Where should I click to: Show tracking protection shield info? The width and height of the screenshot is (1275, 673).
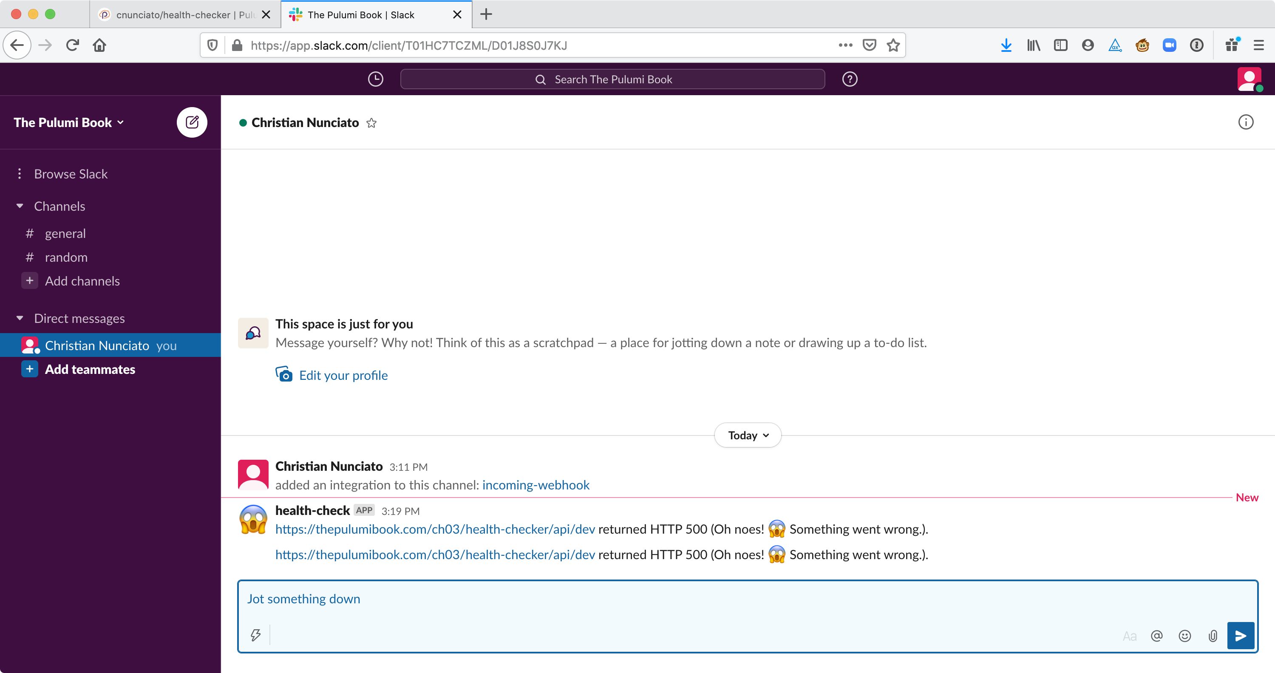212,45
